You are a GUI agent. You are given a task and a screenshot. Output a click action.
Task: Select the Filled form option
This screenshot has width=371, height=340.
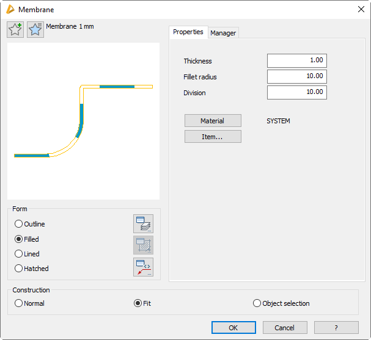click(19, 239)
